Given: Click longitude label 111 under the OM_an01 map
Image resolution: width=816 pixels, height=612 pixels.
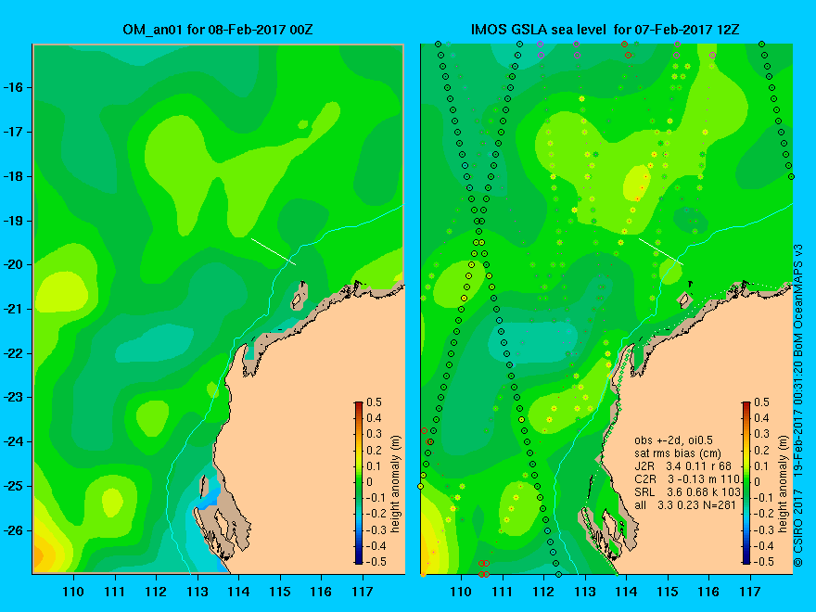Looking at the screenshot, I should [x=114, y=592].
